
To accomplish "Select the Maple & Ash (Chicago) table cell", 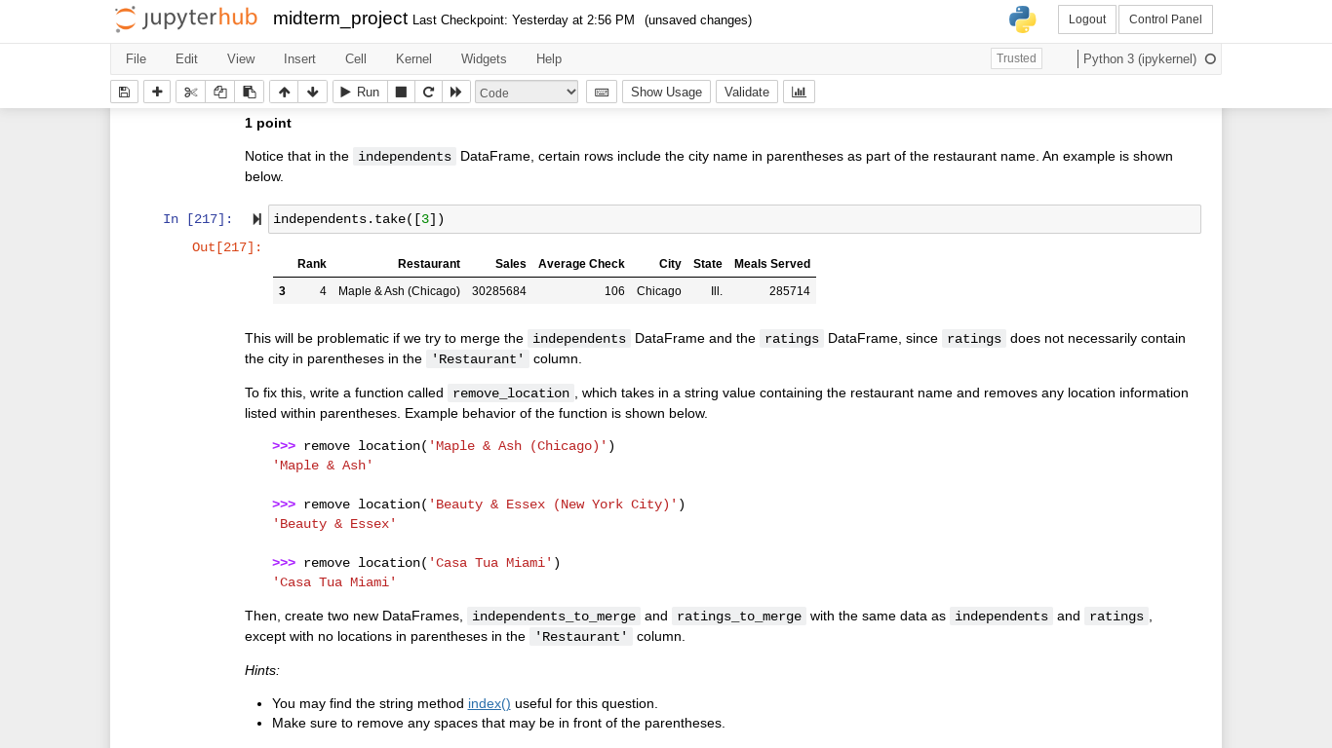I will [399, 291].
